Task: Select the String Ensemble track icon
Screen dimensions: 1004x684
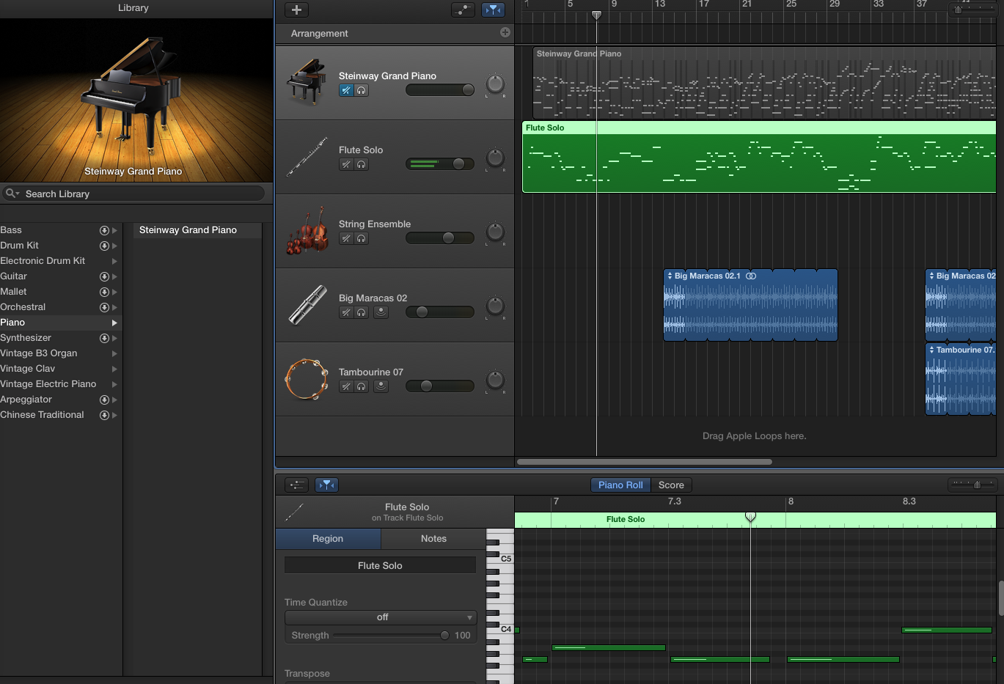Action: coord(306,231)
